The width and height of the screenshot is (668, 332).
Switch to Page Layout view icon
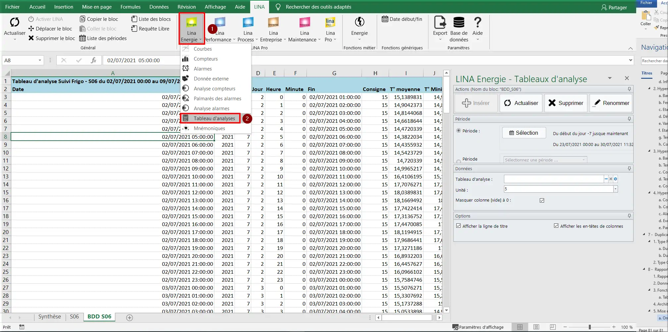536,327
